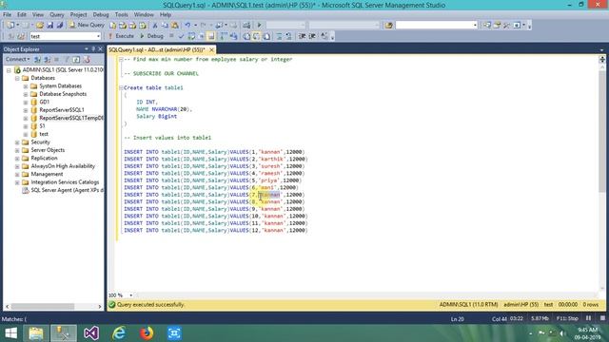The width and height of the screenshot is (609, 342).
Task: Collapse the Databases folder node
Action: pos(17,78)
